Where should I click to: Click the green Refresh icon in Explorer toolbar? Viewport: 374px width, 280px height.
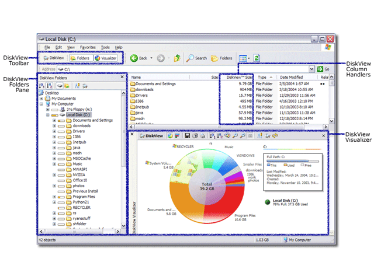[257, 58]
